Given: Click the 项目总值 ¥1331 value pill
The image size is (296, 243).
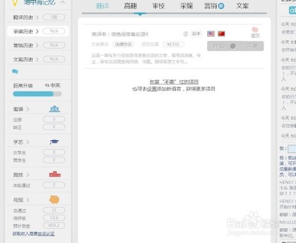Looking at the screenshot, I should 173,44.
